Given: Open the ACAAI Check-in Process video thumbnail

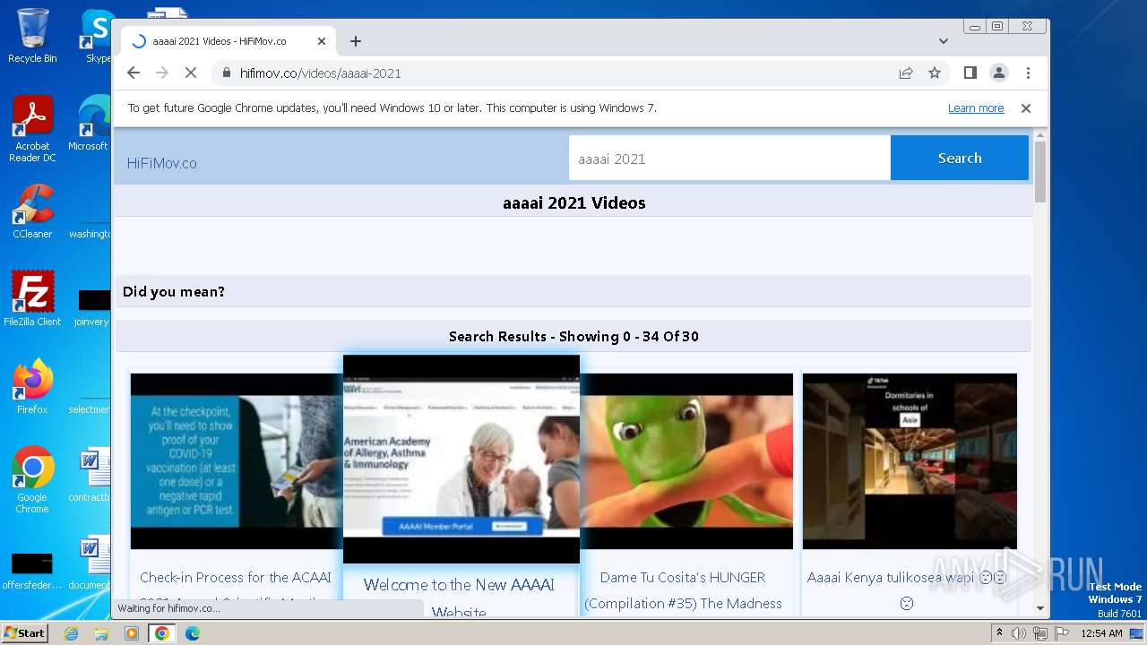Looking at the screenshot, I should [237, 461].
